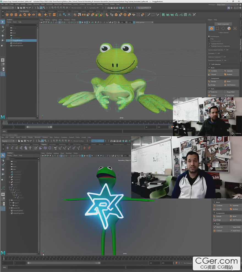
Task: Open Shading menu in top viewport panel
Action: pyautogui.click(x=47, y=20)
